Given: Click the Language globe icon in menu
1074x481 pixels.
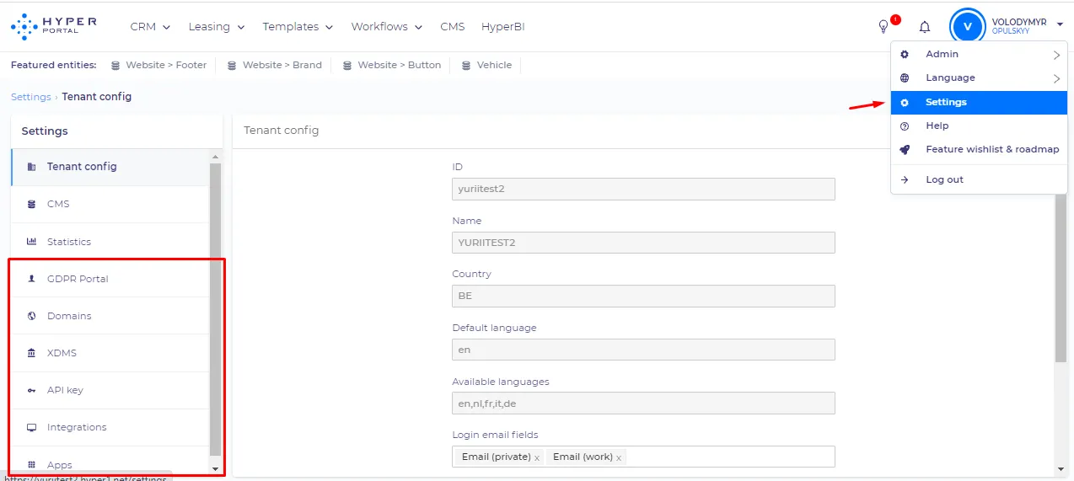Looking at the screenshot, I should (905, 77).
